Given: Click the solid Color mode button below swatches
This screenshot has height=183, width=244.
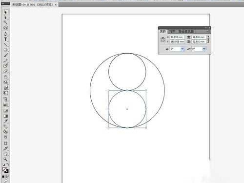Looking at the screenshot, I should pyautogui.click(x=3, y=177).
